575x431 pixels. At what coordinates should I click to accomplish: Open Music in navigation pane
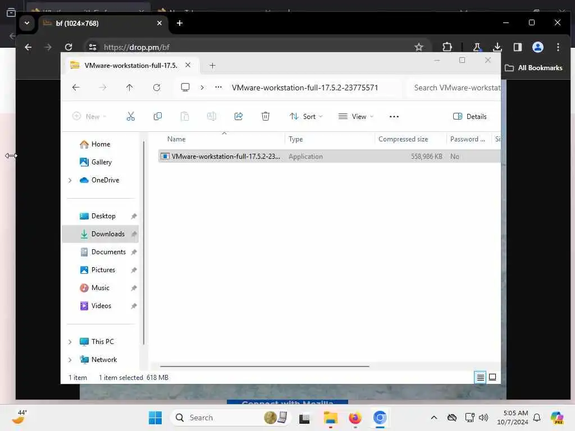click(100, 288)
